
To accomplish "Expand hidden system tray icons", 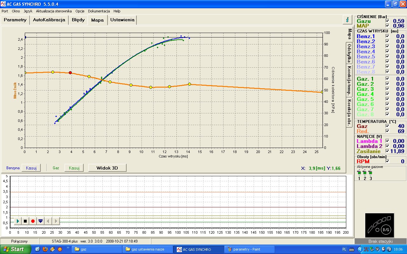I will [360, 249].
